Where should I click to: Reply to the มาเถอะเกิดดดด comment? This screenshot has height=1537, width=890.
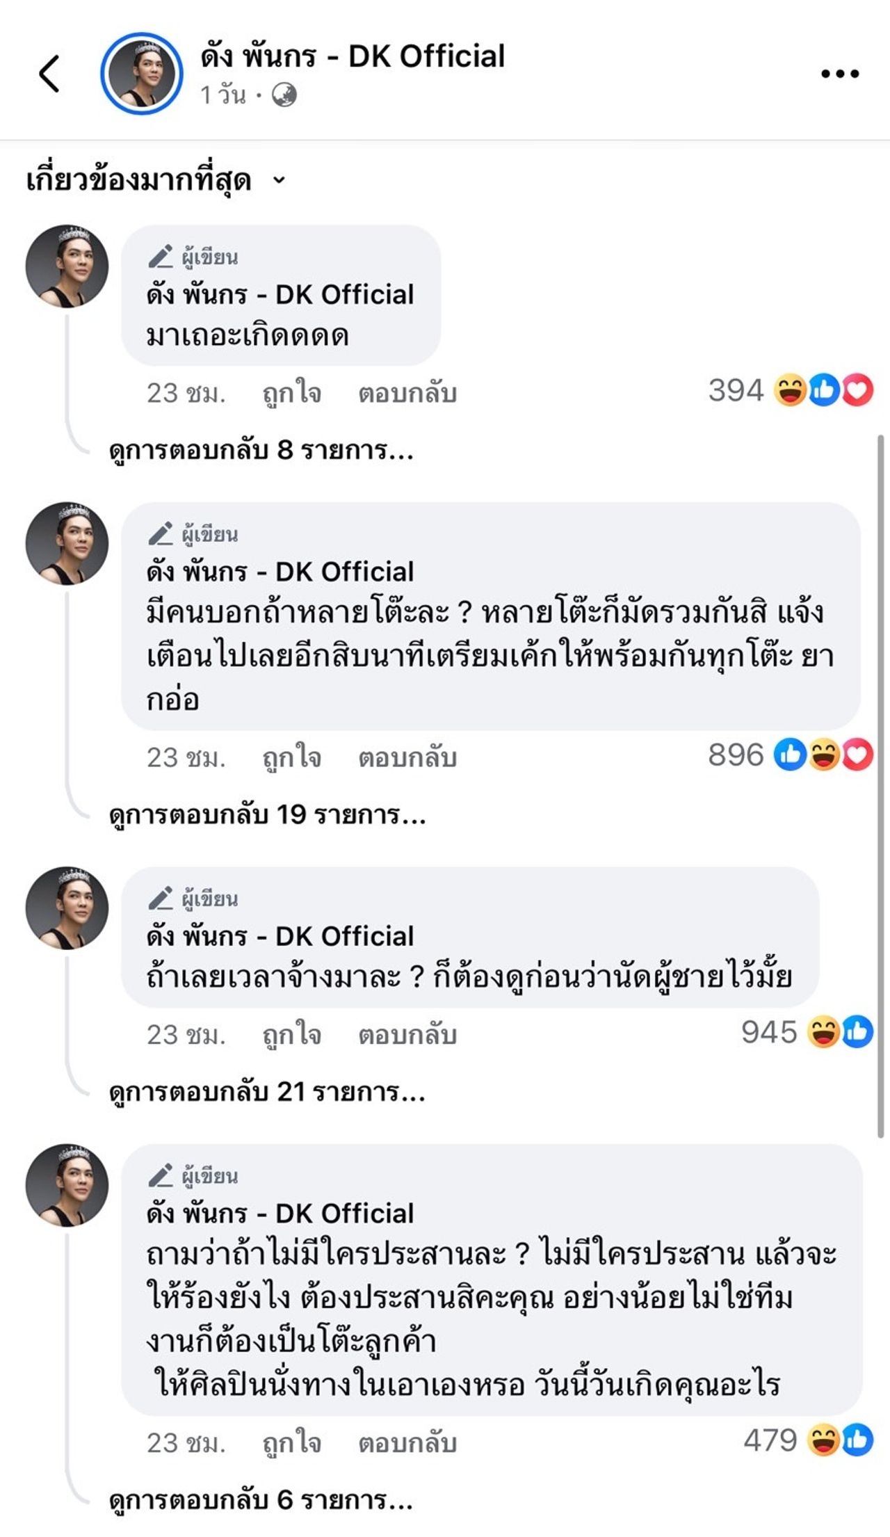click(x=407, y=394)
